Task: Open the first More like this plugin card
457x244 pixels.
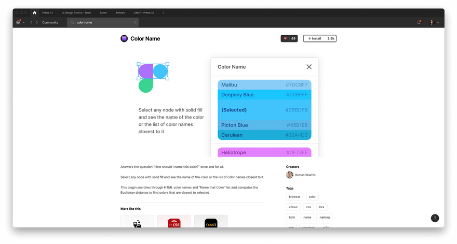Action: 137,222
